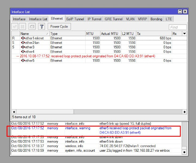
Task: Select the ether1-niknet interface icon
Action: 23,38
